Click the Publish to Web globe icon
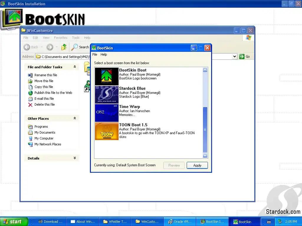 tap(30, 93)
